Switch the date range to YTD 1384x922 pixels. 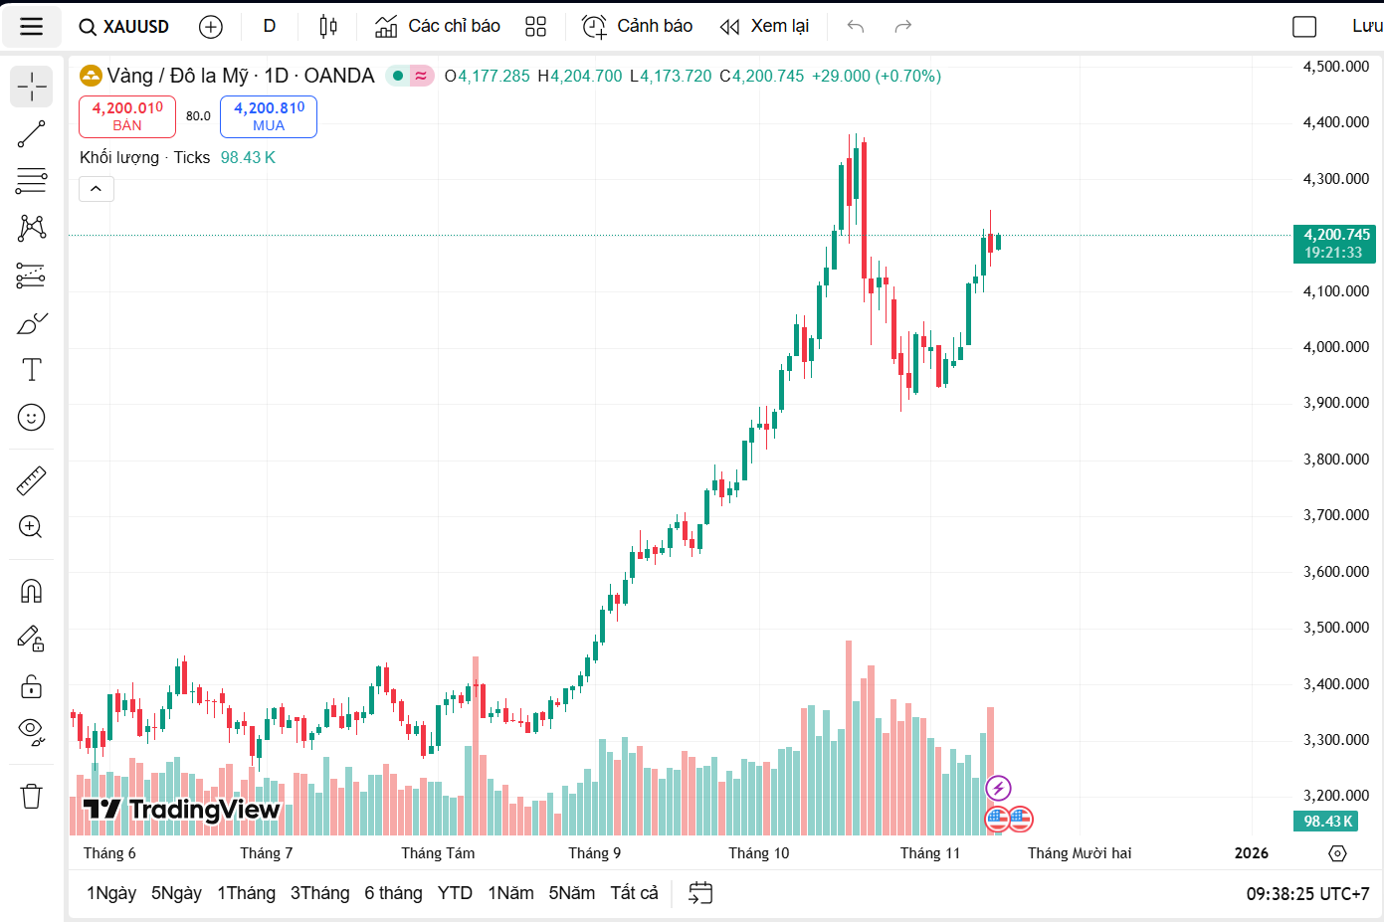pos(455,892)
